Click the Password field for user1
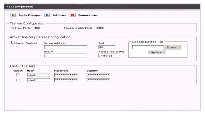Screen dimensions: 205x113 tap(66, 75)
